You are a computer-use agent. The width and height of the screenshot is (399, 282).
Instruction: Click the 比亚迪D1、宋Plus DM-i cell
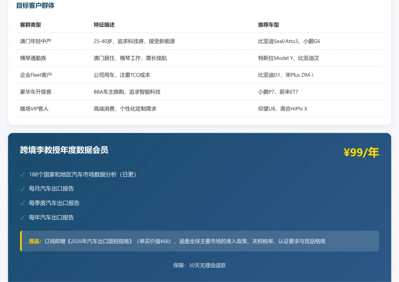[x=286, y=75]
